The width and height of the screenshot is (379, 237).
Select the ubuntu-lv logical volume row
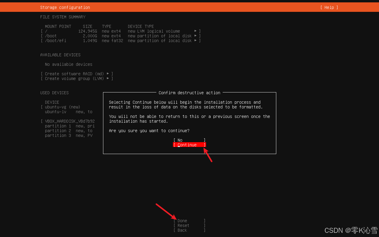click(x=69, y=112)
